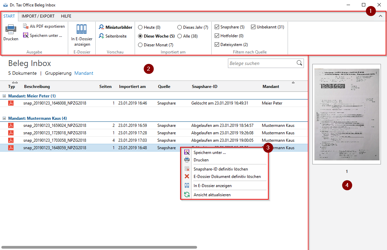
Task: Sort by Beschreibung column header
Action: click(x=37, y=86)
